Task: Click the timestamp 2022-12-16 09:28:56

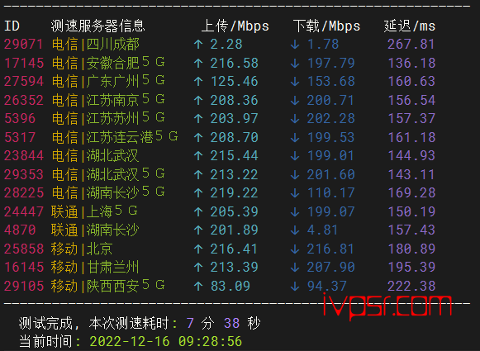Action: [x=165, y=342]
